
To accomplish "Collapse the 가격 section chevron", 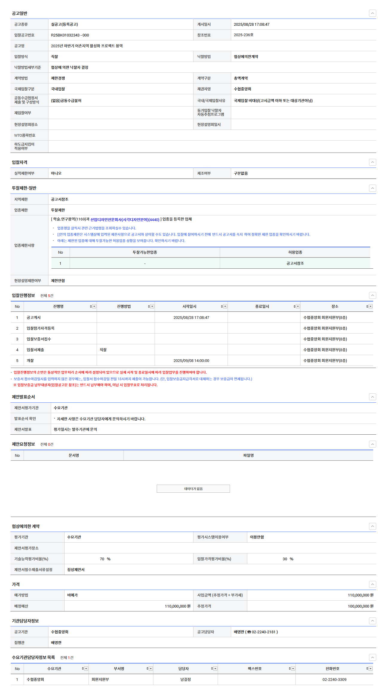I will (x=372, y=584).
